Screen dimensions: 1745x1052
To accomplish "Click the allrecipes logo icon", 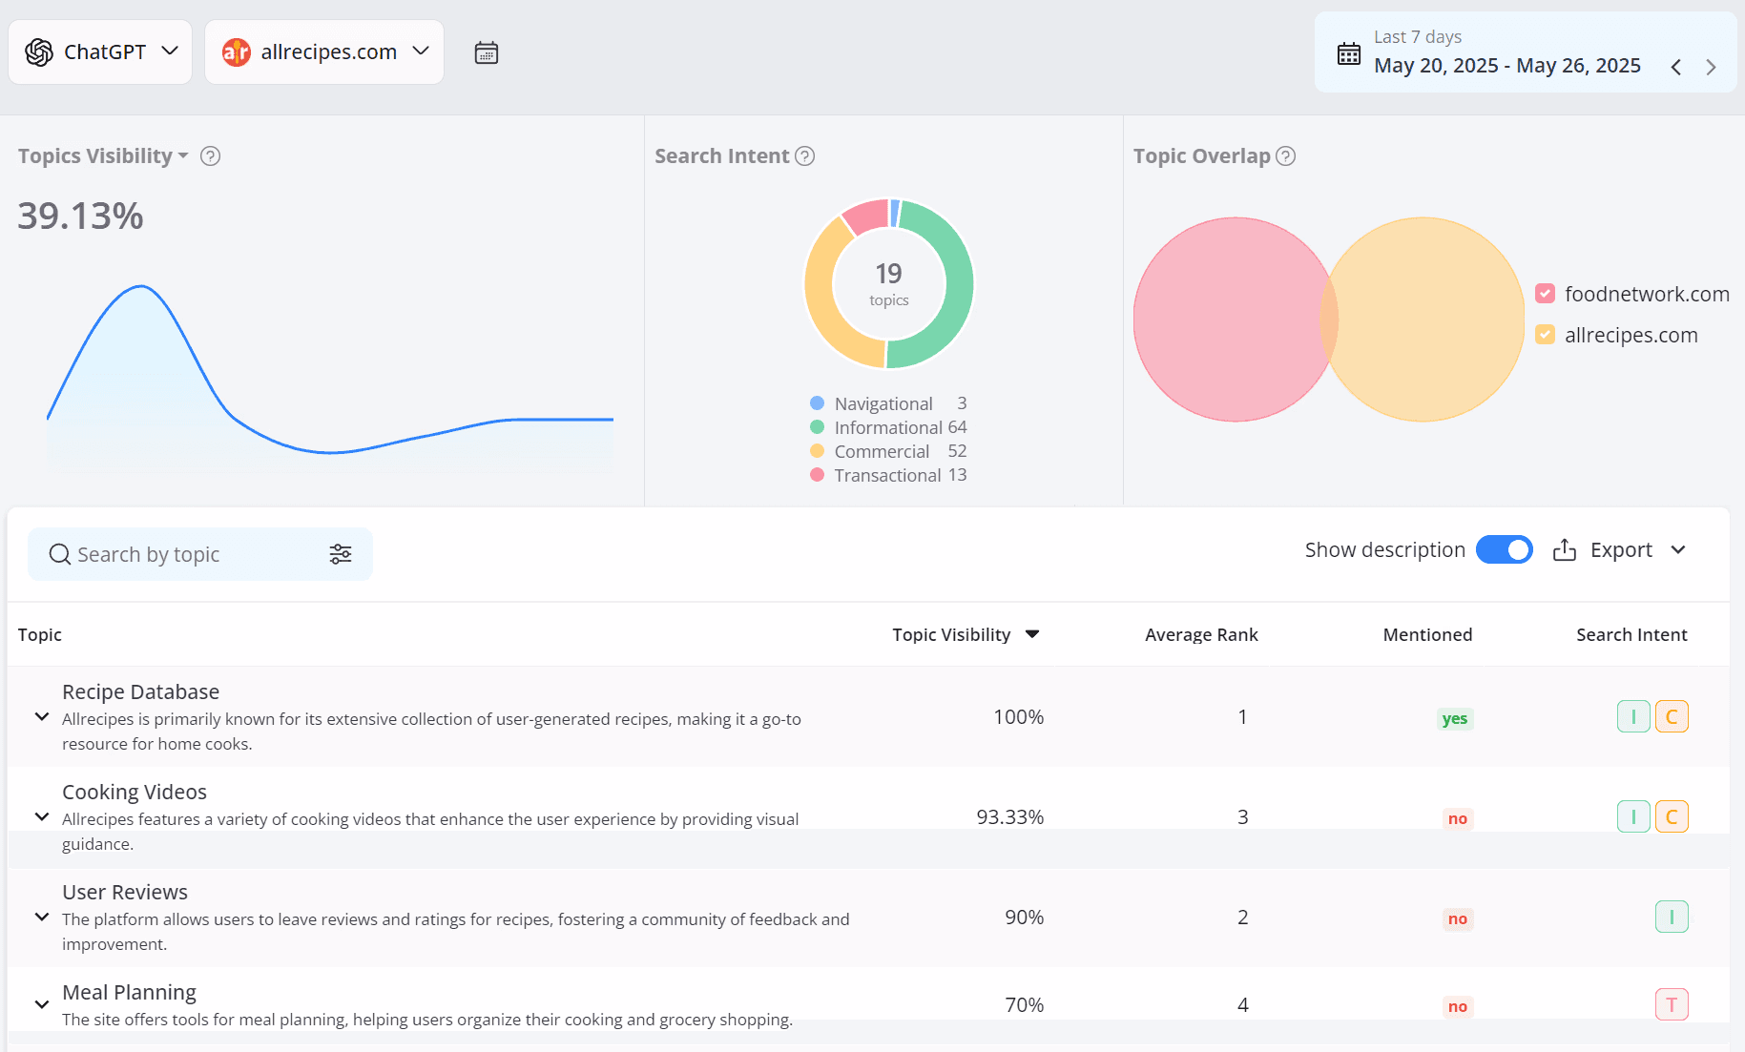I will pyautogui.click(x=236, y=52).
